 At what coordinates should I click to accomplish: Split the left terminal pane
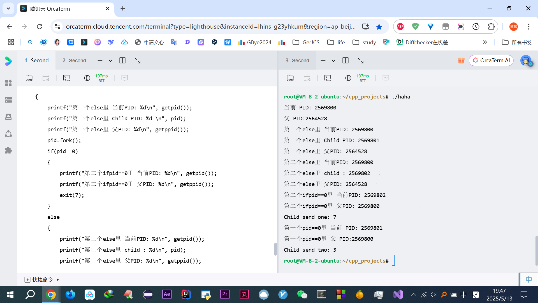click(x=122, y=61)
